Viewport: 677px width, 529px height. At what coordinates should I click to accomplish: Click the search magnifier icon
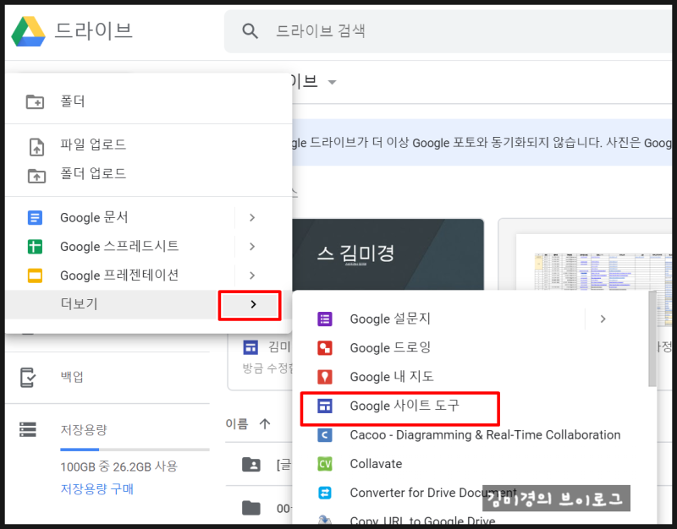point(250,31)
